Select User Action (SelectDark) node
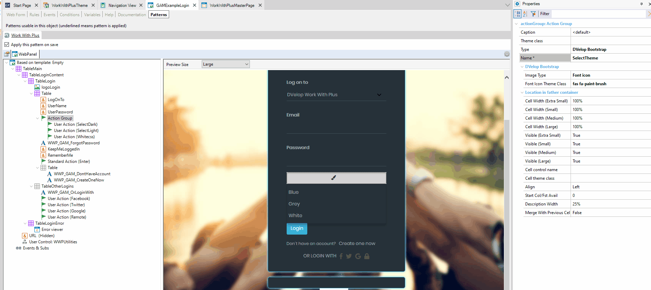Image resolution: width=651 pixels, height=290 pixels. pyautogui.click(x=76, y=124)
